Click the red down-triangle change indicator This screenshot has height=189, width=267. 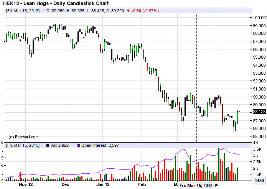coord(128,11)
